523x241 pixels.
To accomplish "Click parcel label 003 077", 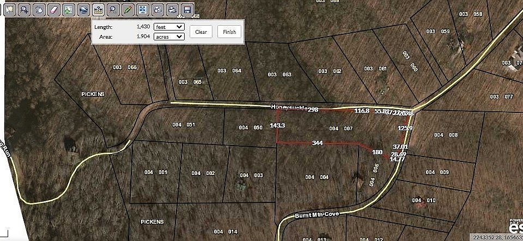I will click(x=501, y=97).
